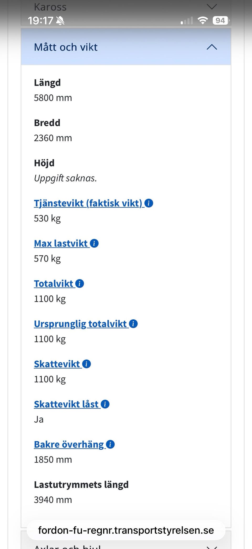The image size is (252, 549).
Task: Tap the Wi-Fi status icon
Action: tap(202, 21)
